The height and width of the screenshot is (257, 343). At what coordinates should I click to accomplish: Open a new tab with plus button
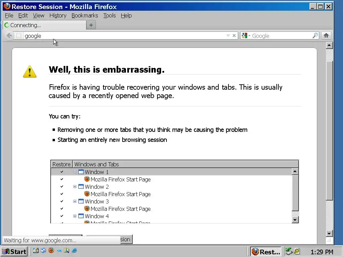click(91, 25)
